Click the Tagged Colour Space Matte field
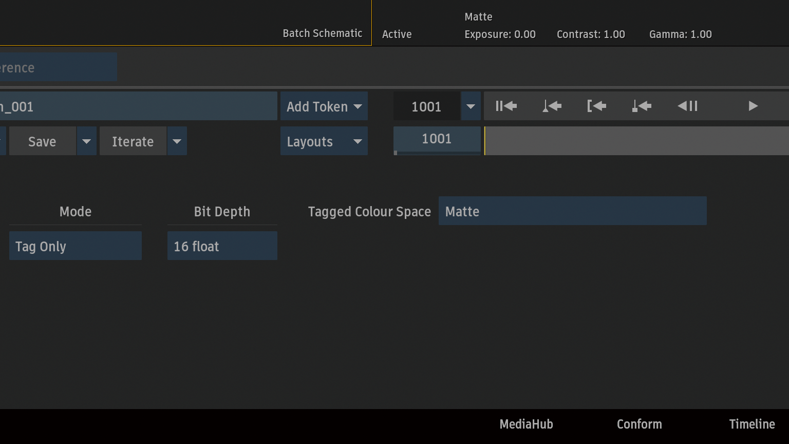This screenshot has height=444, width=789. pos(572,211)
